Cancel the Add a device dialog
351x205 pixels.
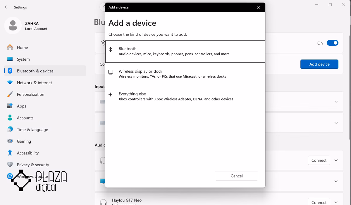(237, 176)
